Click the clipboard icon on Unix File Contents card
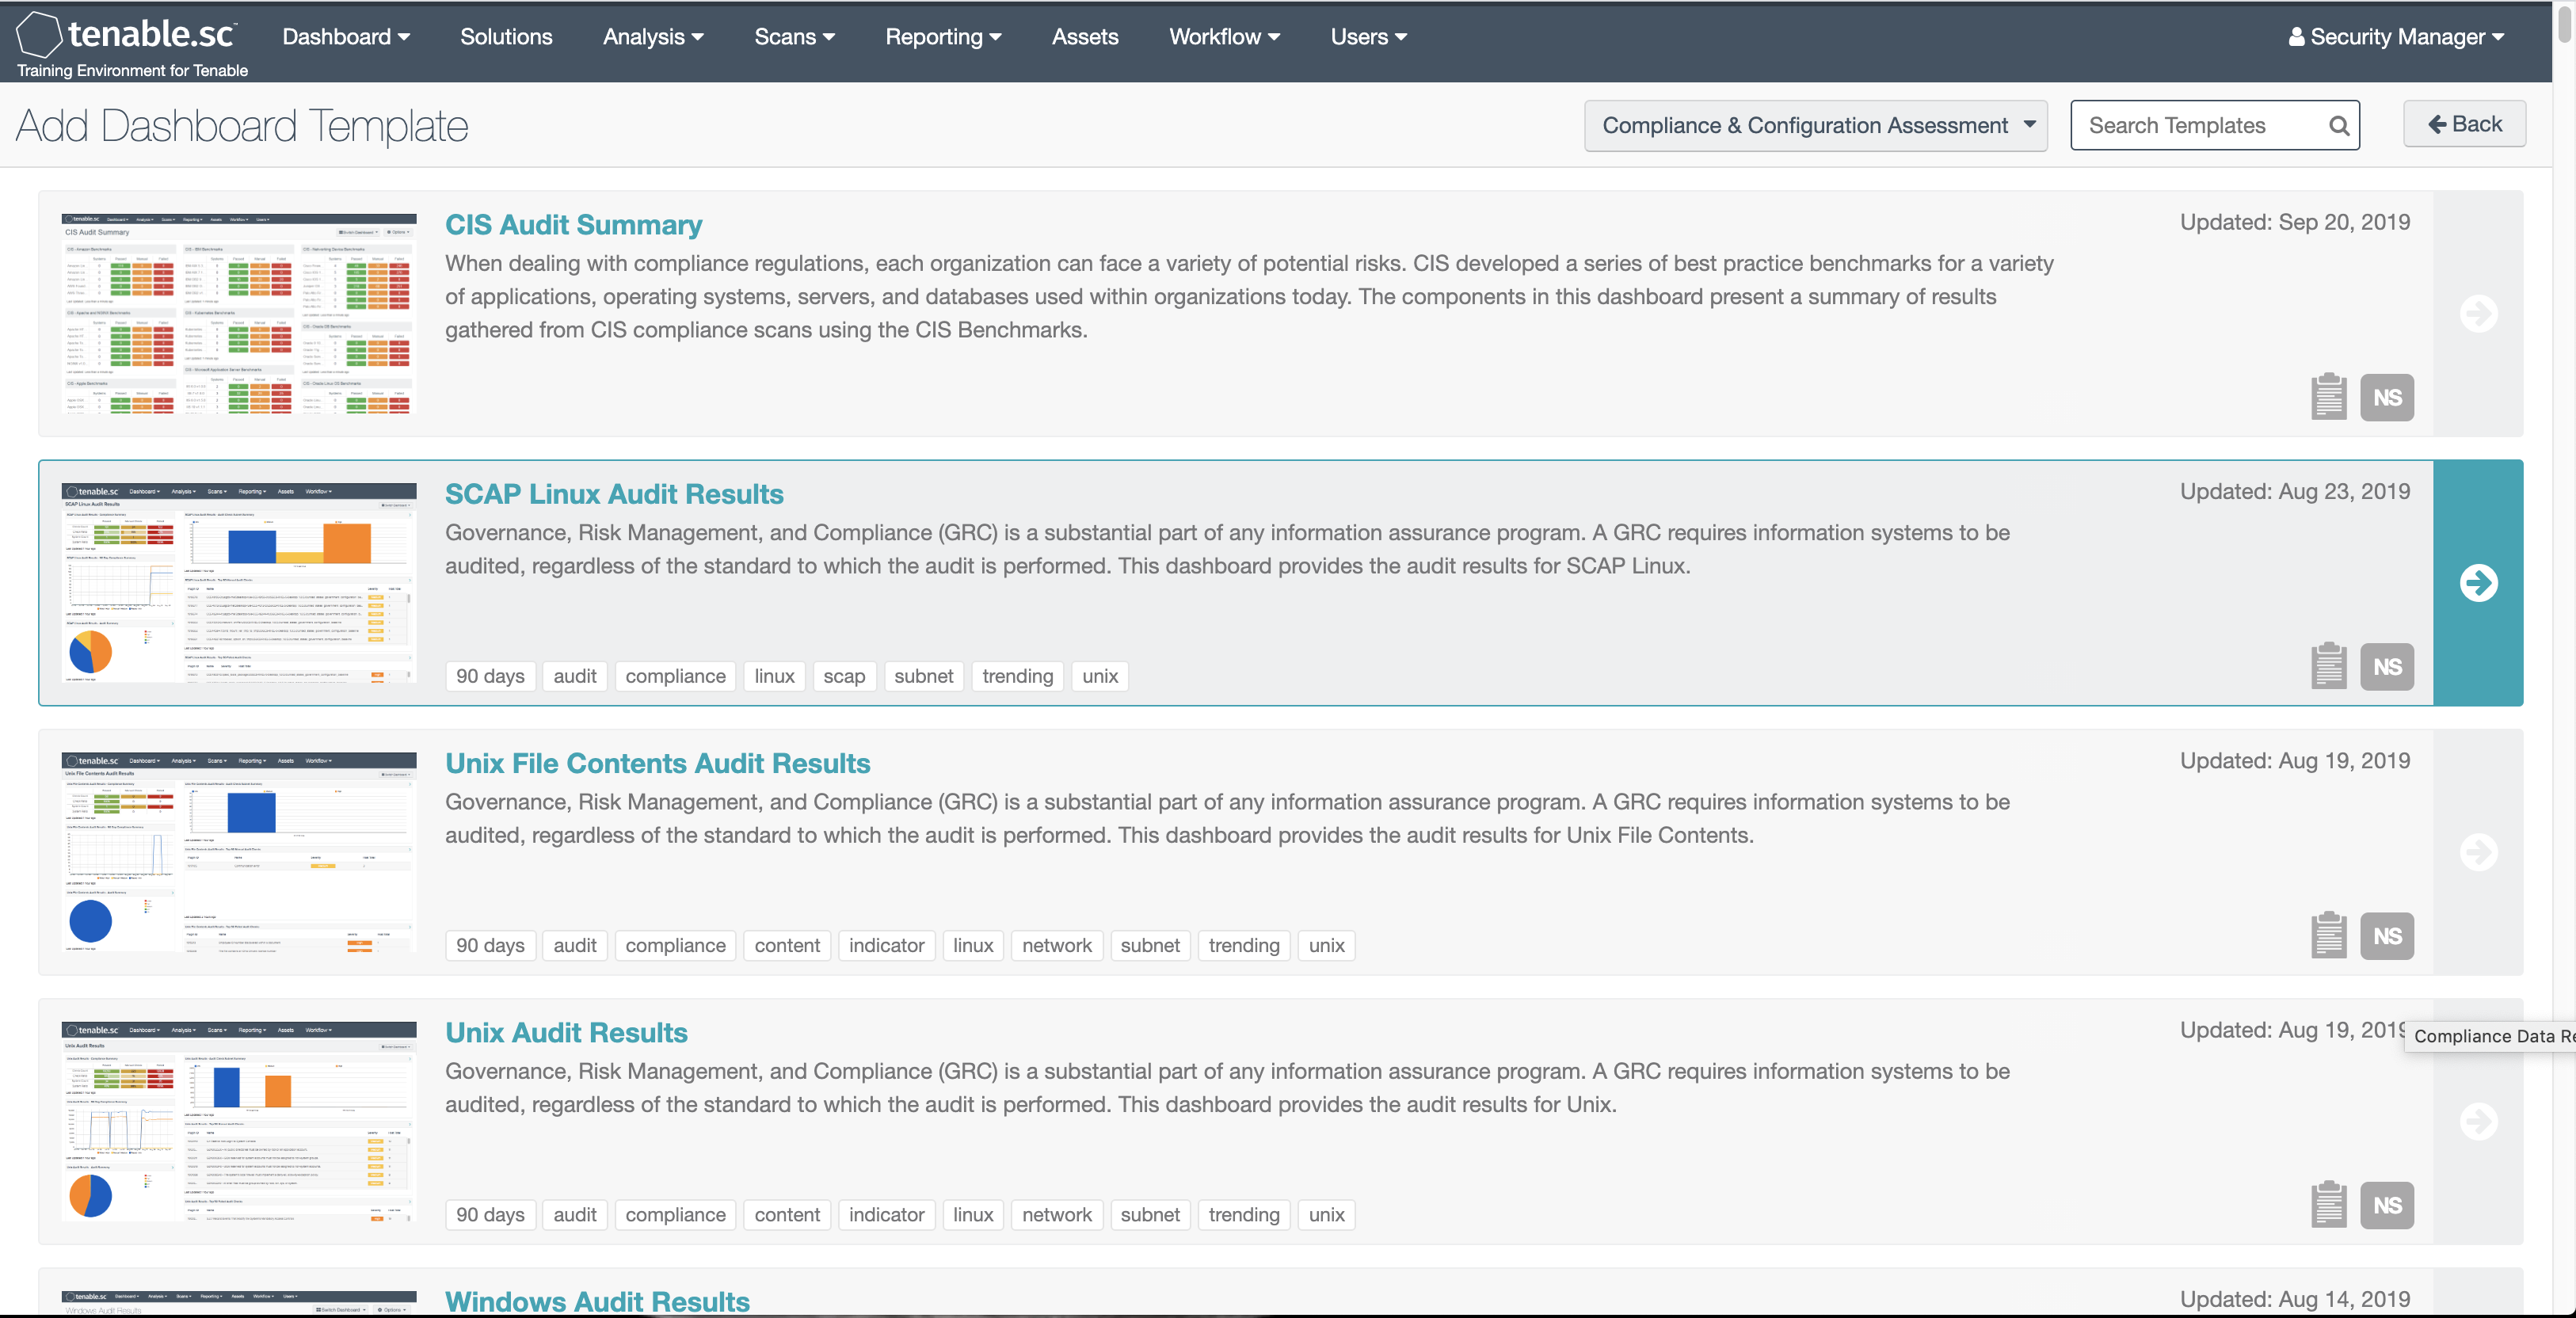This screenshot has height=1318, width=2576. pyautogui.click(x=2329, y=935)
